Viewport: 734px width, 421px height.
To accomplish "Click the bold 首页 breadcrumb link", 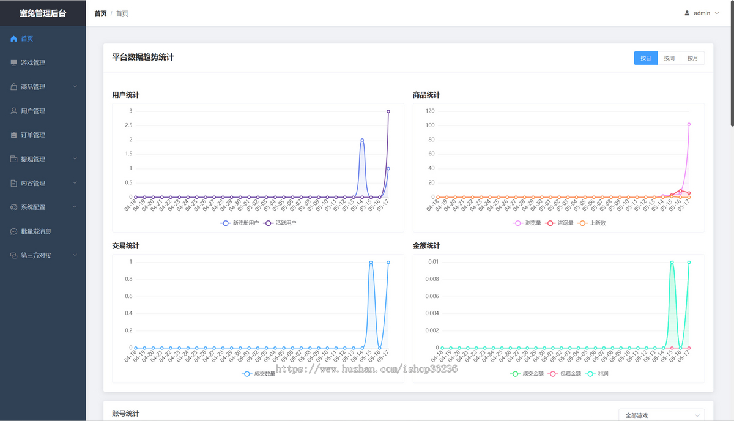I will (100, 13).
